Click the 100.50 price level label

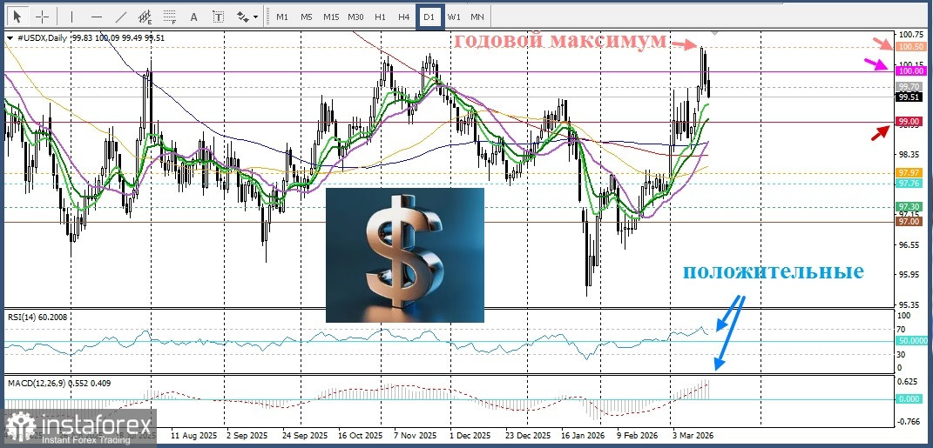[909, 46]
